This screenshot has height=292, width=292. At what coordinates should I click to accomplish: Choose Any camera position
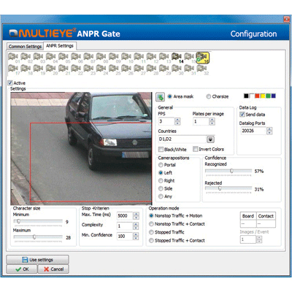pyautogui.click(x=161, y=196)
